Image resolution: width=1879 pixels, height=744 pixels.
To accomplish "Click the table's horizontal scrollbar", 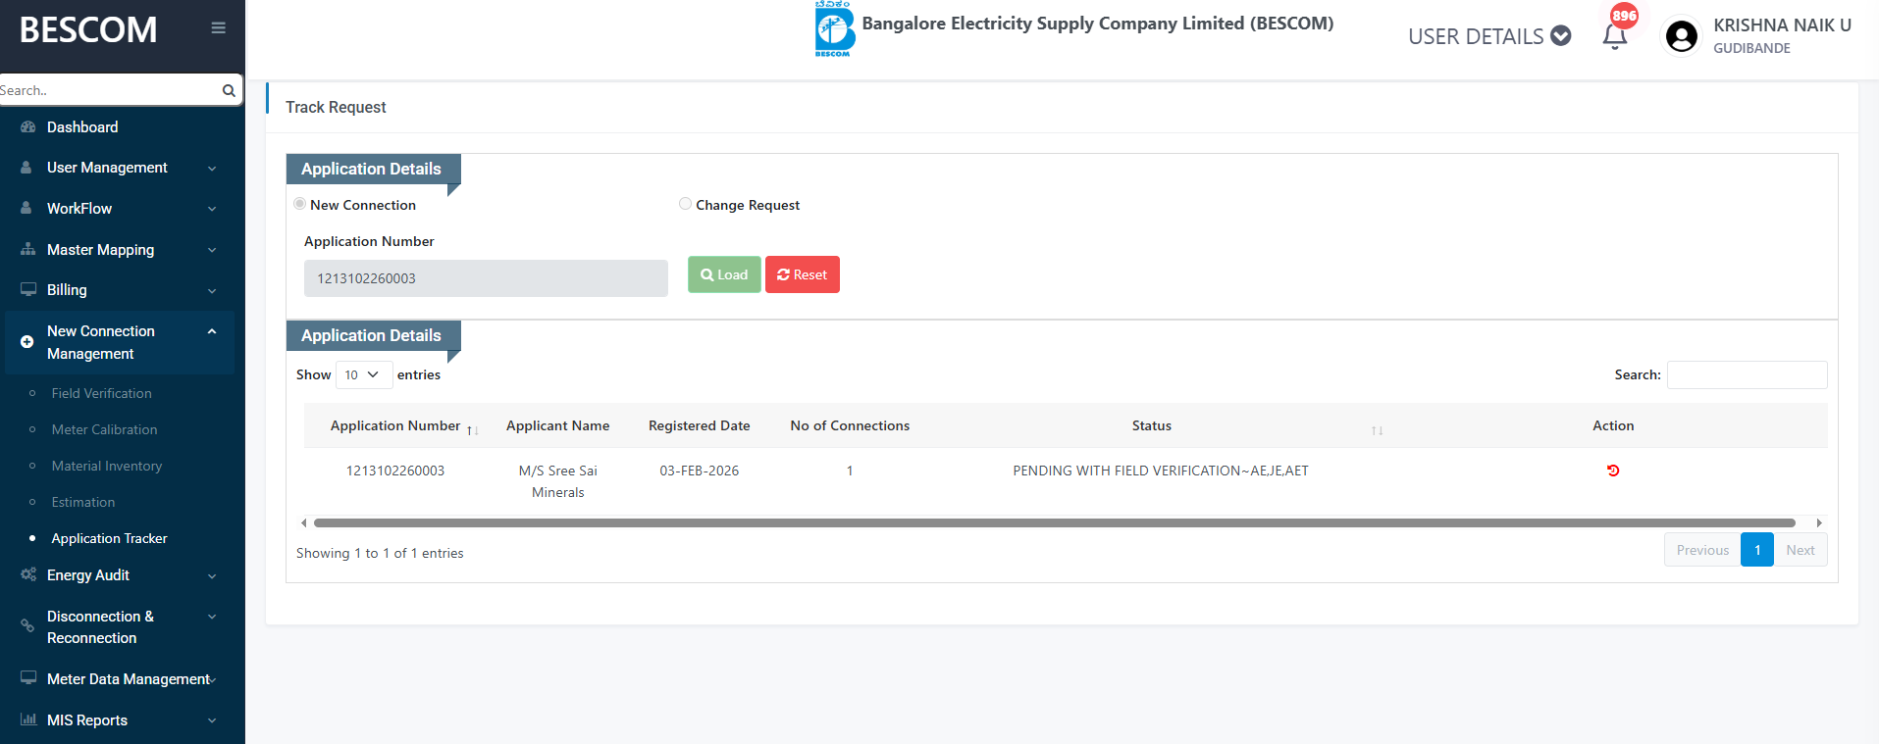I will (1054, 523).
